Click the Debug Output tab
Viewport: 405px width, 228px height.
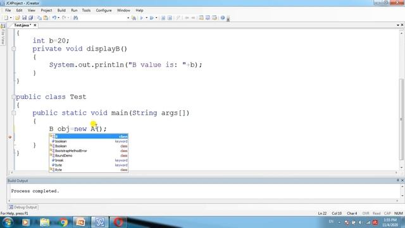(23, 207)
